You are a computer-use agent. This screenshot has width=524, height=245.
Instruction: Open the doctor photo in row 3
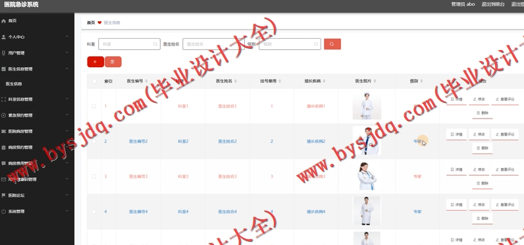click(x=367, y=176)
